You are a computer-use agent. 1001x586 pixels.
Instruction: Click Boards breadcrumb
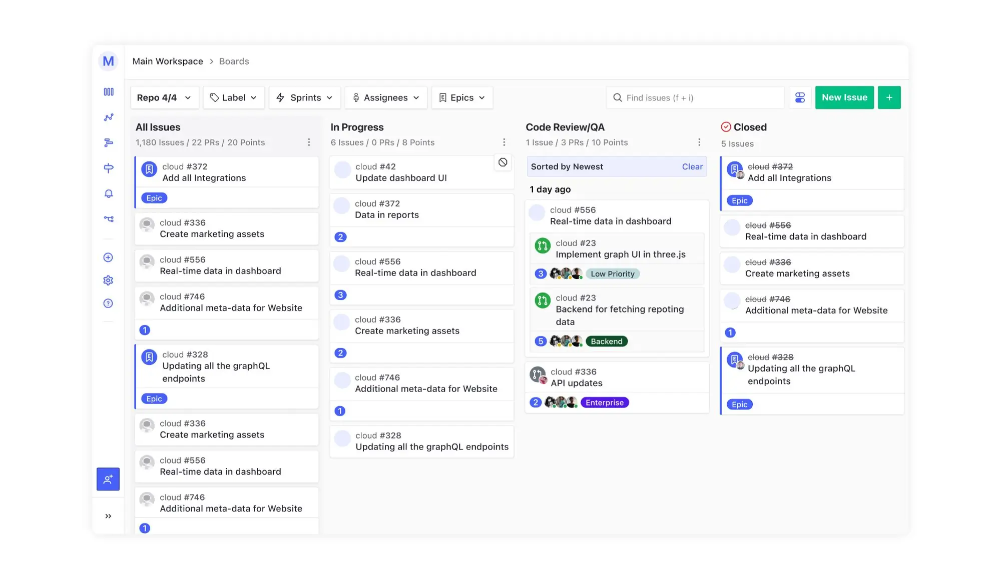(234, 61)
